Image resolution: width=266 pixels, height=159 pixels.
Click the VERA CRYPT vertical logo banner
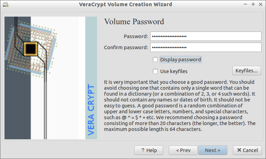(91, 78)
